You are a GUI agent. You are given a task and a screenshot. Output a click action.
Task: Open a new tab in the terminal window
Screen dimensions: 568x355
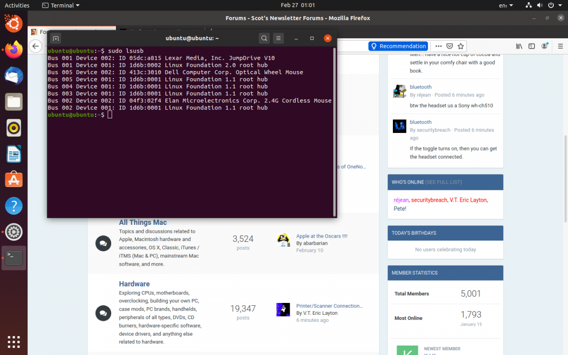55,38
